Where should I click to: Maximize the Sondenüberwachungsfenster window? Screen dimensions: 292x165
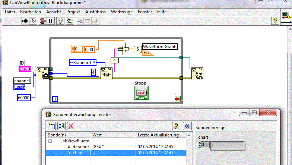point(254,112)
